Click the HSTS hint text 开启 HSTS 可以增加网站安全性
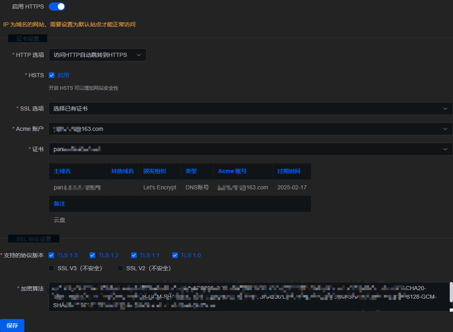 click(x=83, y=88)
